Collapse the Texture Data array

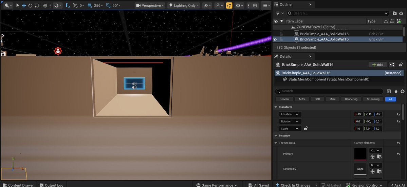click(276, 143)
